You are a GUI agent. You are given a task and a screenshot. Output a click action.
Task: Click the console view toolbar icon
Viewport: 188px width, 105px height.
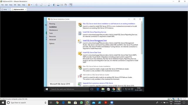[71, 5]
